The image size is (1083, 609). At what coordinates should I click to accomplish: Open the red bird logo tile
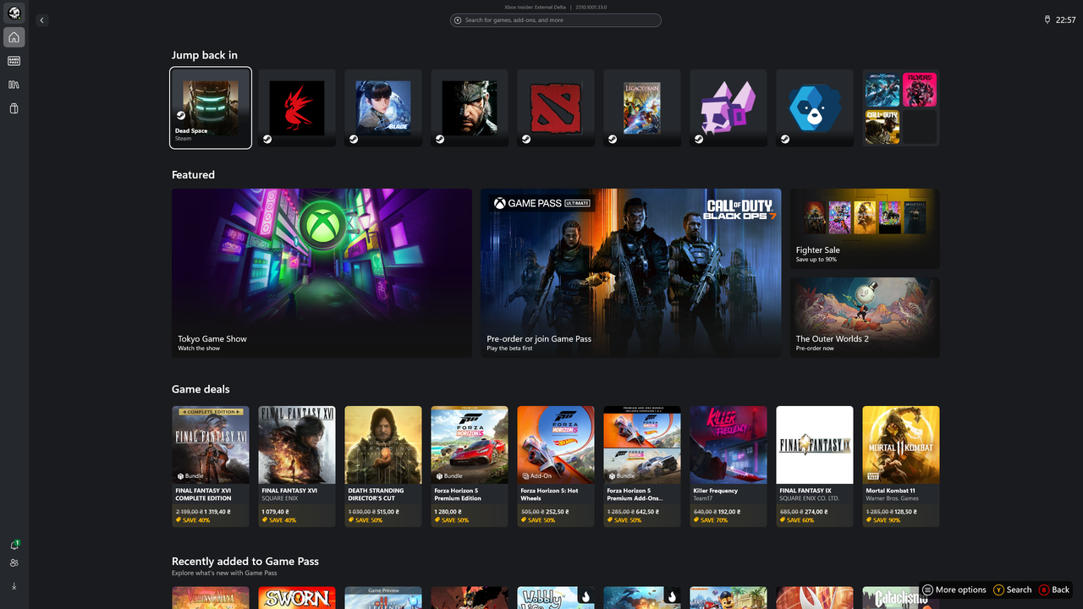[x=297, y=107]
